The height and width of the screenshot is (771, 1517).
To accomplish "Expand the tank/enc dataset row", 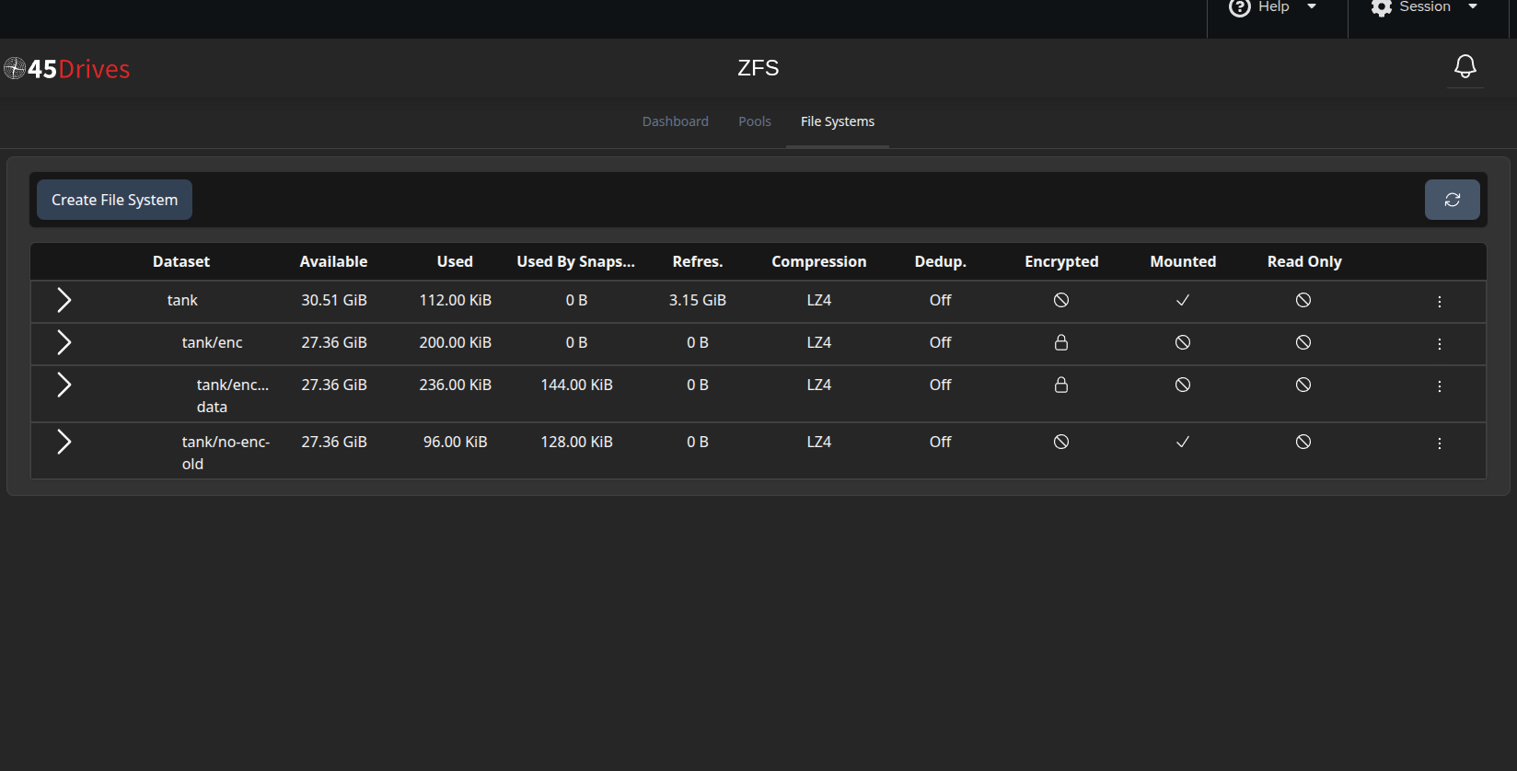I will point(64,342).
